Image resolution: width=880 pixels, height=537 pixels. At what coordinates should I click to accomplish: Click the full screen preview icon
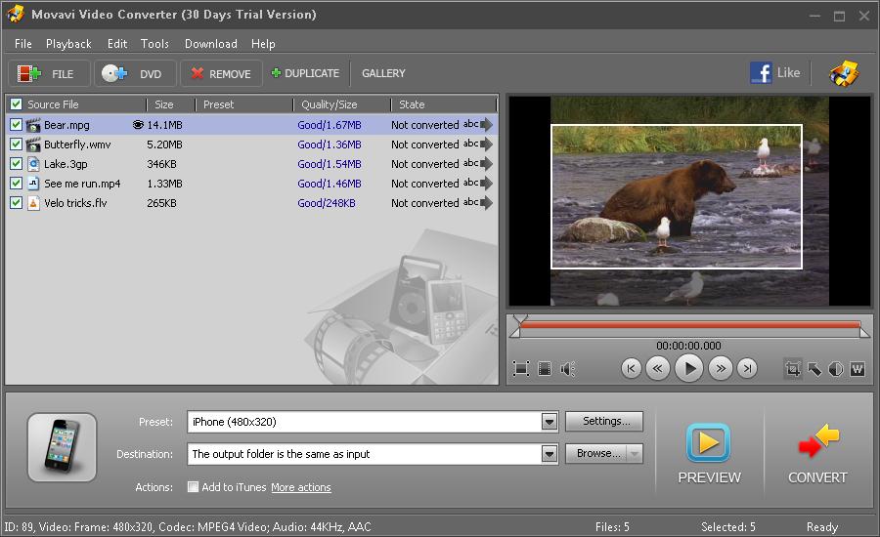pyautogui.click(x=521, y=368)
